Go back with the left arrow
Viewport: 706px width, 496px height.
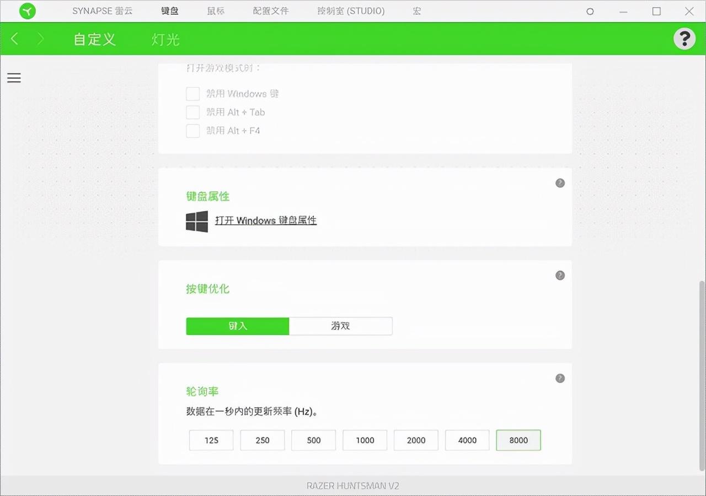coord(15,39)
